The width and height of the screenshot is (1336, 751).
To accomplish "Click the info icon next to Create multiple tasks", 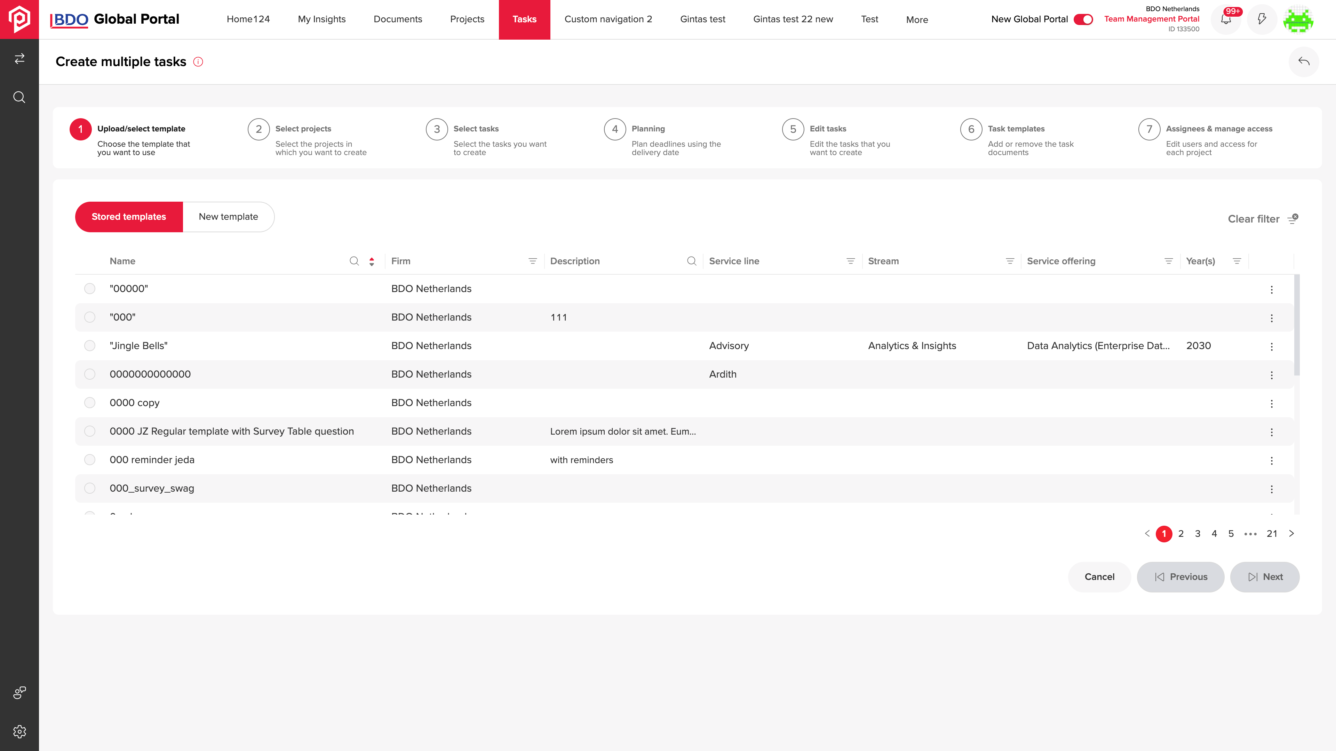I will click(198, 62).
